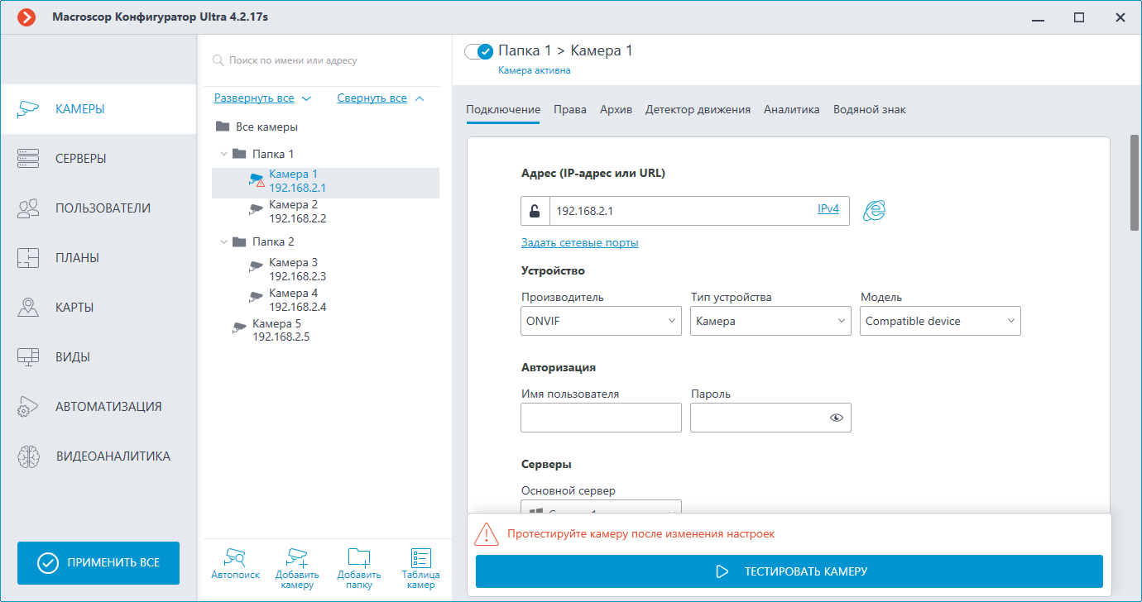This screenshot has width=1142, height=602.
Task: Switch to the Водяной знак tab
Action: click(870, 109)
